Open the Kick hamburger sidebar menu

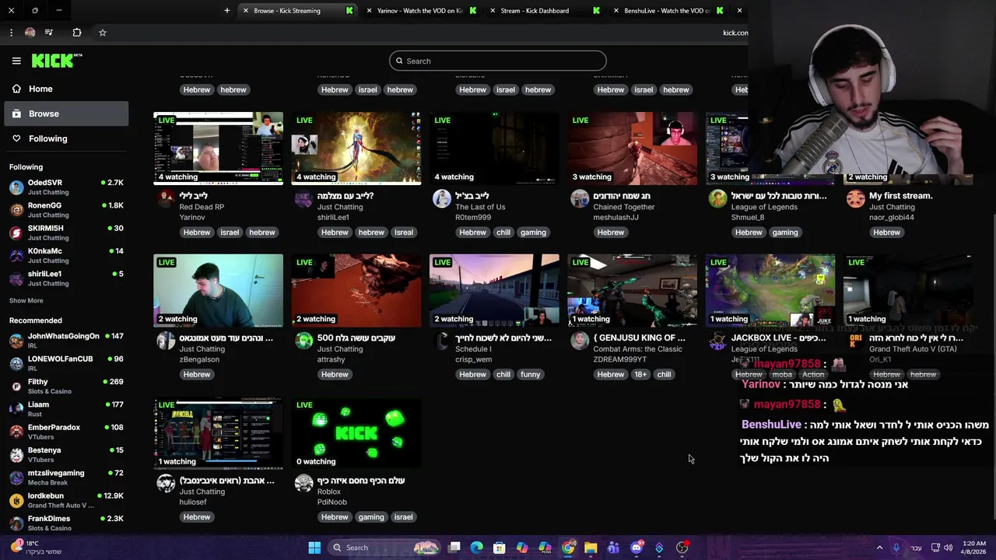[x=16, y=61]
